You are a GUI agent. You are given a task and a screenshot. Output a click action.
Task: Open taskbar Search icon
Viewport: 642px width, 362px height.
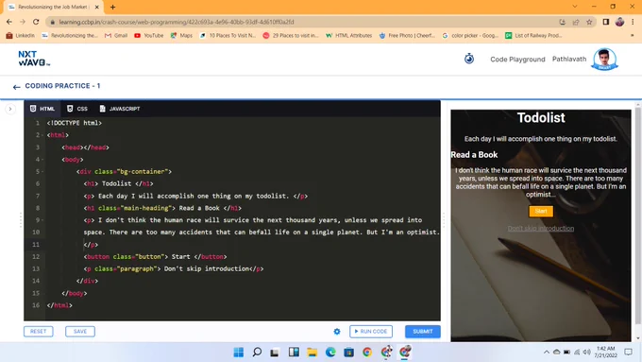point(257,353)
